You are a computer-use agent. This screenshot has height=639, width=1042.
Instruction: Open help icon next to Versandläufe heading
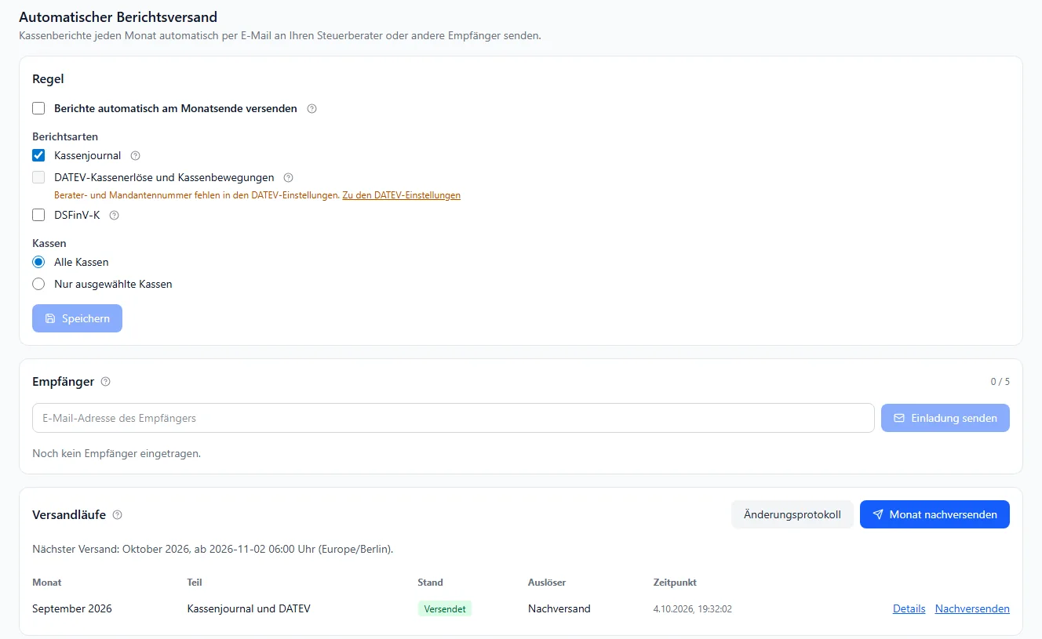pos(118,515)
